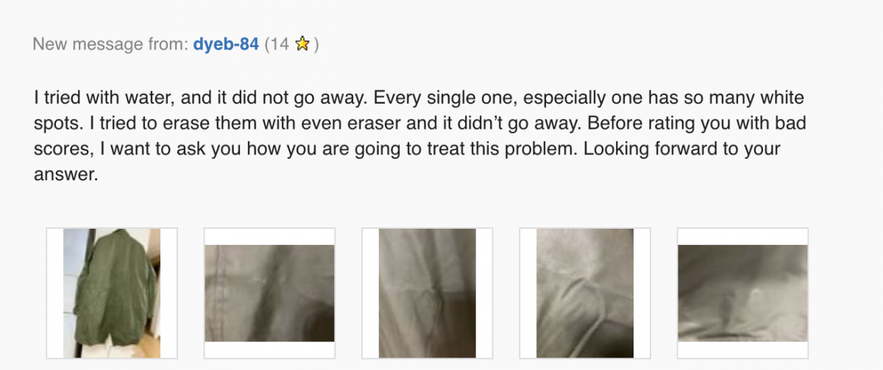Click the final word "answer." in message
This screenshot has height=370, width=883.
click(x=65, y=175)
